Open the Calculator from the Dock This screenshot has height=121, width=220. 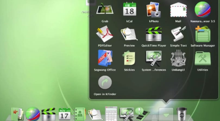(111, 114)
